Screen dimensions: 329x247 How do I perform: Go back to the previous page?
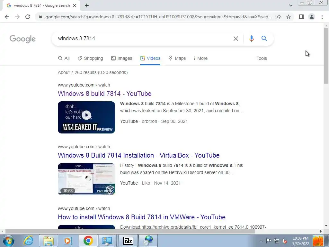(7, 17)
